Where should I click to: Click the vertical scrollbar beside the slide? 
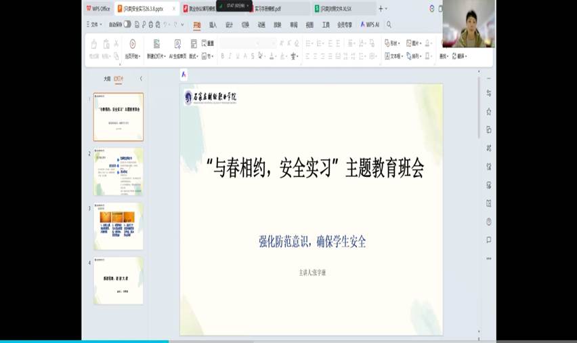479,108
